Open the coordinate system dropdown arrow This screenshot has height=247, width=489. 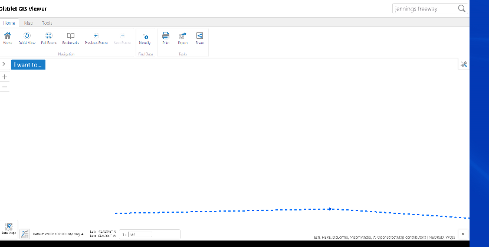[83, 234]
